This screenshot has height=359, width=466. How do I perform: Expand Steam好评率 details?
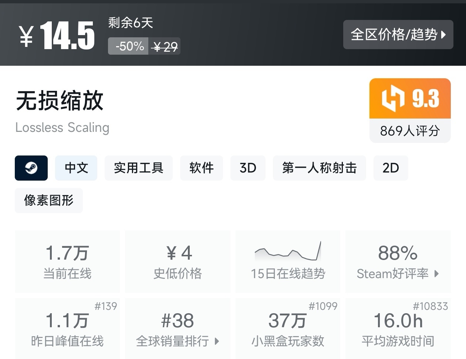pos(398,274)
